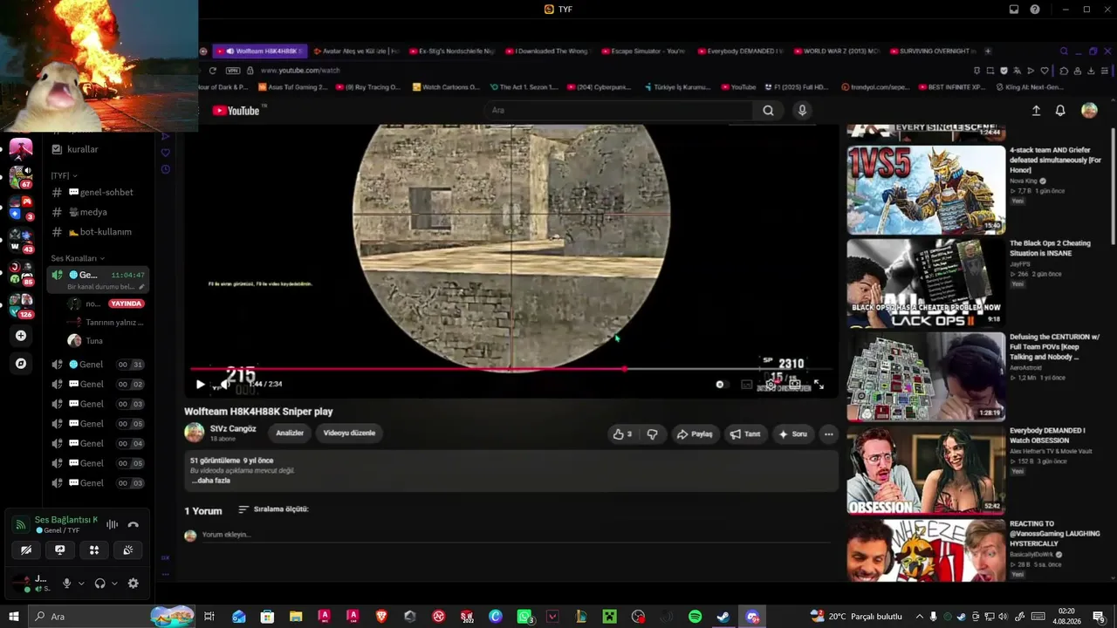Click the YouTube search magnifier button
Image resolution: width=1117 pixels, height=628 pixels.
coord(768,111)
